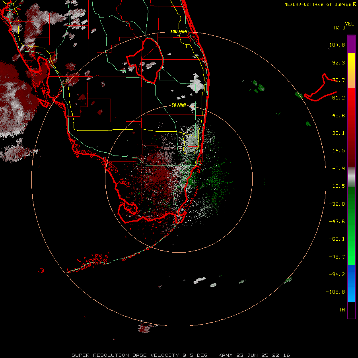Image resolution: width=358 pixels, height=358 pixels.
Task: Click the 107.8 velocity scale value
Action: pos(337,45)
